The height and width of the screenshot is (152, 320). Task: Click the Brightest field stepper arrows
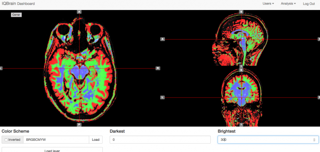click(314, 140)
